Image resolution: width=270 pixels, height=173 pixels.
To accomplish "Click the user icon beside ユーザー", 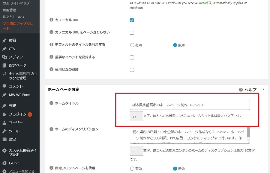I will click(x=4, y=123).
